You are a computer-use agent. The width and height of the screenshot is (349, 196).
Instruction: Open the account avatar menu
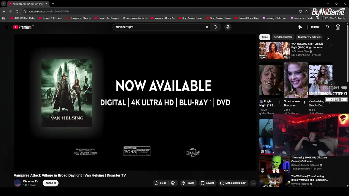338,27
